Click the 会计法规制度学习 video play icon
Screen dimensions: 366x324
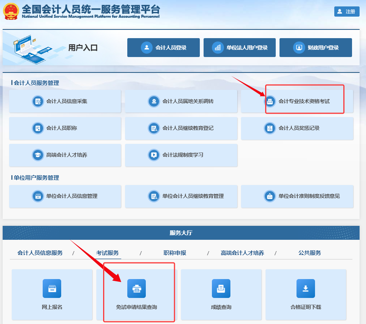pyautogui.click(x=154, y=155)
